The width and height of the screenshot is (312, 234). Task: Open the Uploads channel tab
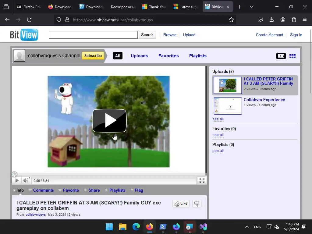(139, 56)
